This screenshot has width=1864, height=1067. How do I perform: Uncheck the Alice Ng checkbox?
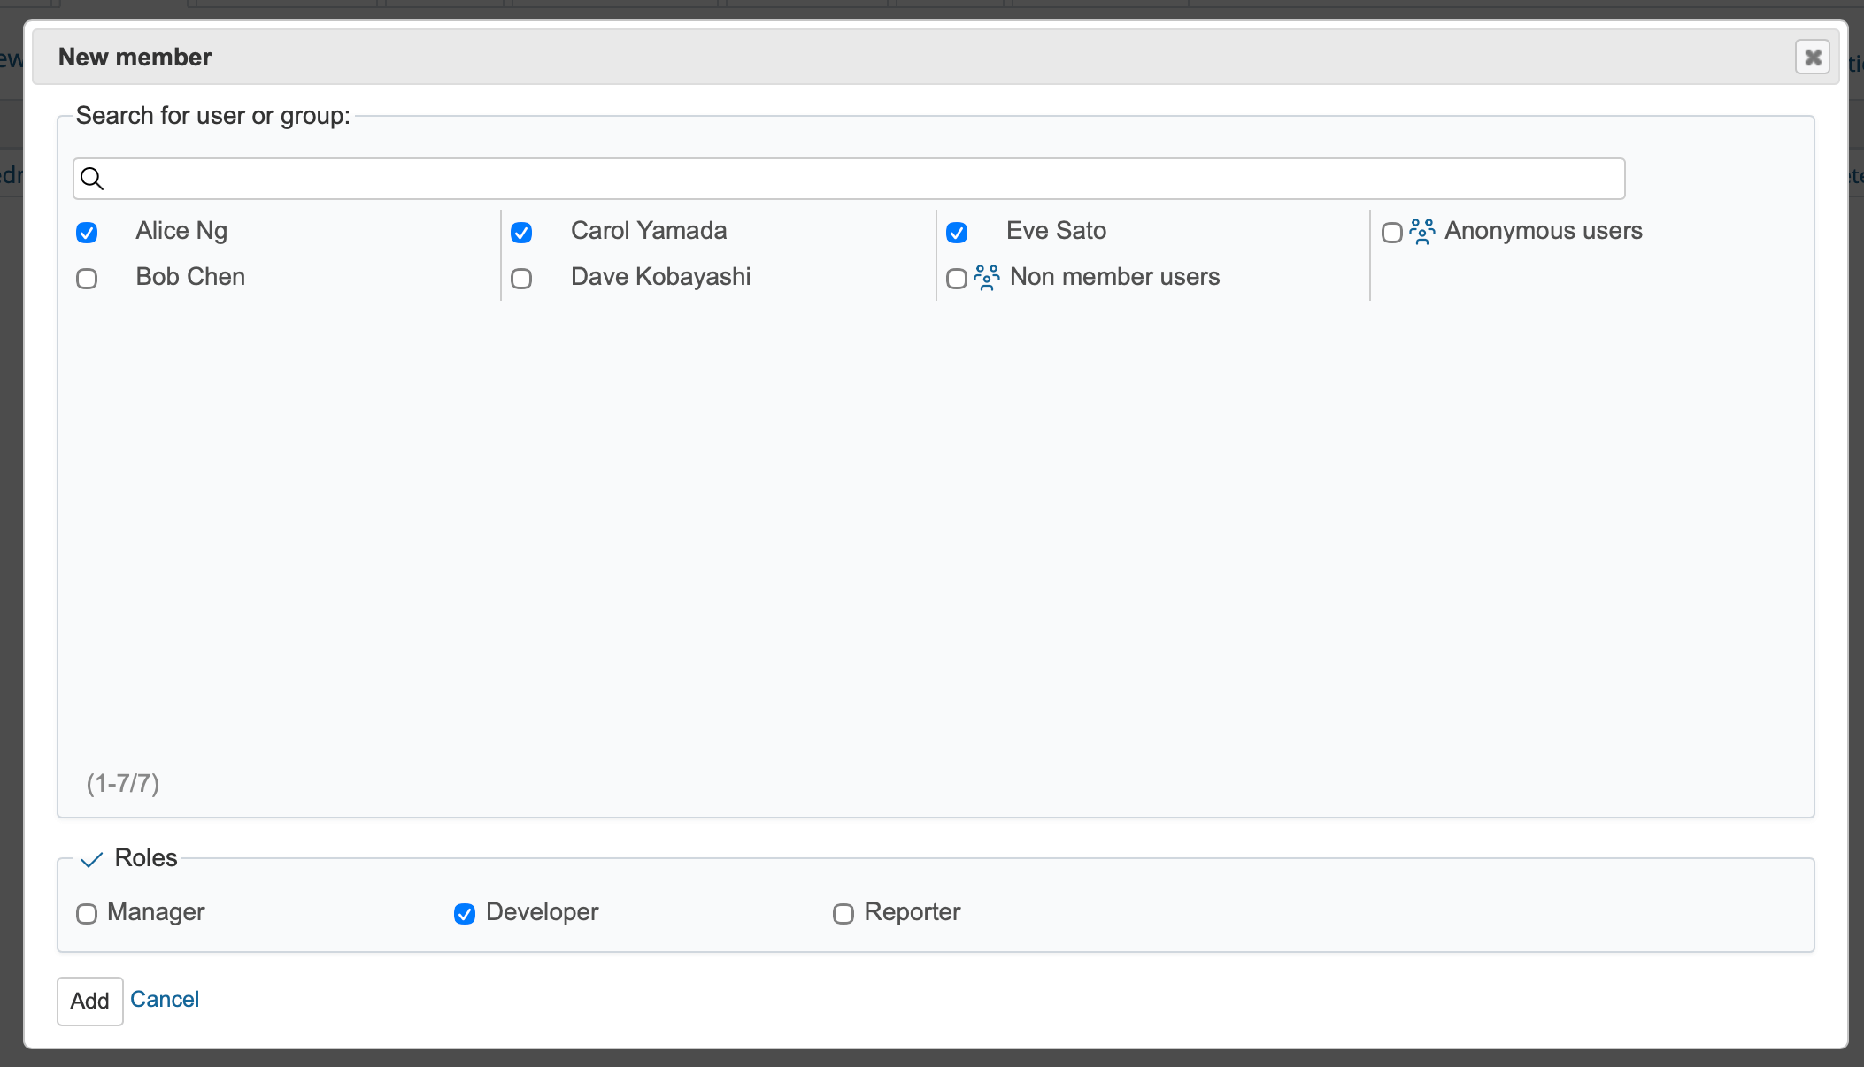(87, 233)
